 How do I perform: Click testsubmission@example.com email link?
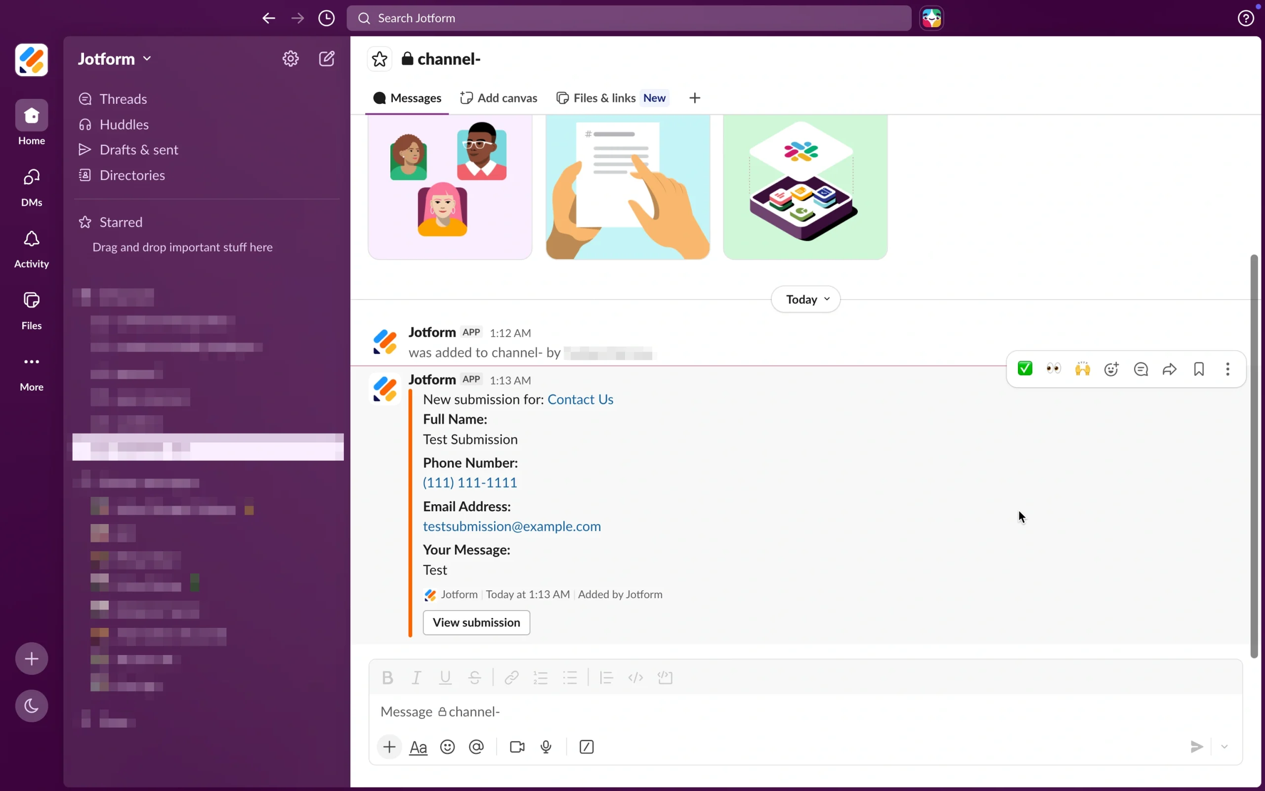[512, 527]
